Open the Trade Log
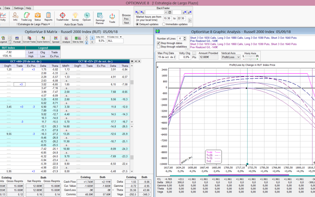Screen dimensions: 315x197 [x=26, y=17]
